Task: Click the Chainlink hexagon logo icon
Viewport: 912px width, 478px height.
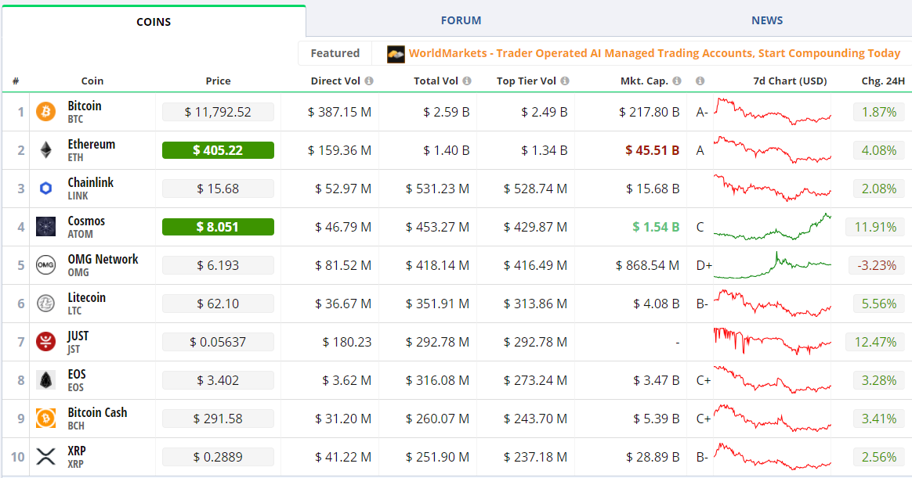Action: 46,189
